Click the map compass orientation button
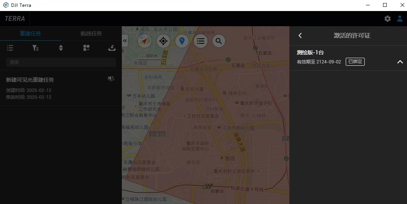Screen dimensions: 407x204 (x=145, y=41)
